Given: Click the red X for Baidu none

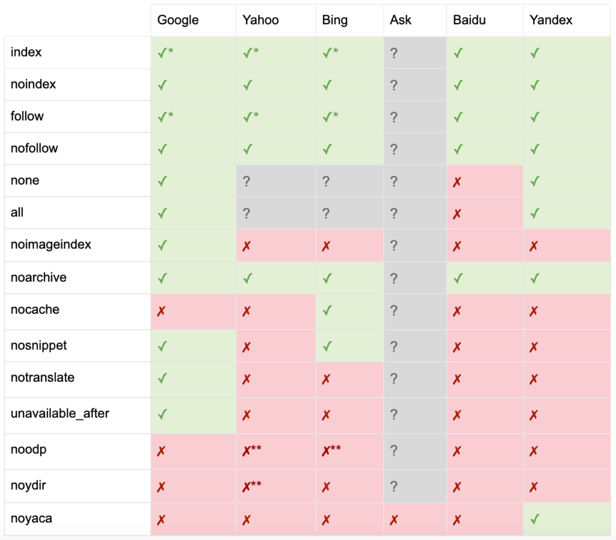Looking at the screenshot, I should pos(457,181).
